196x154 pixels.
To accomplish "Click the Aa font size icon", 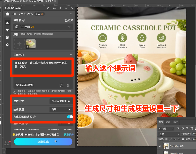I will (x=54, y=8).
